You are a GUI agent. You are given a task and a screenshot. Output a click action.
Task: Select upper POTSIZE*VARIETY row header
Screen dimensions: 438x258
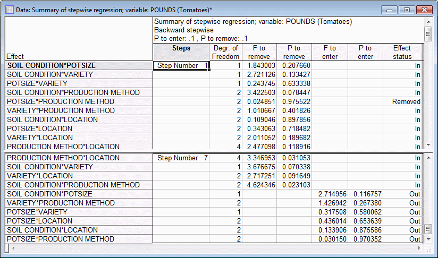point(79,83)
